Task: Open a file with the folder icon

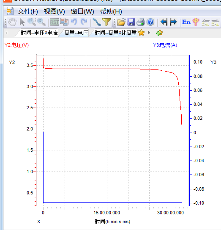Action: tap(121, 22)
